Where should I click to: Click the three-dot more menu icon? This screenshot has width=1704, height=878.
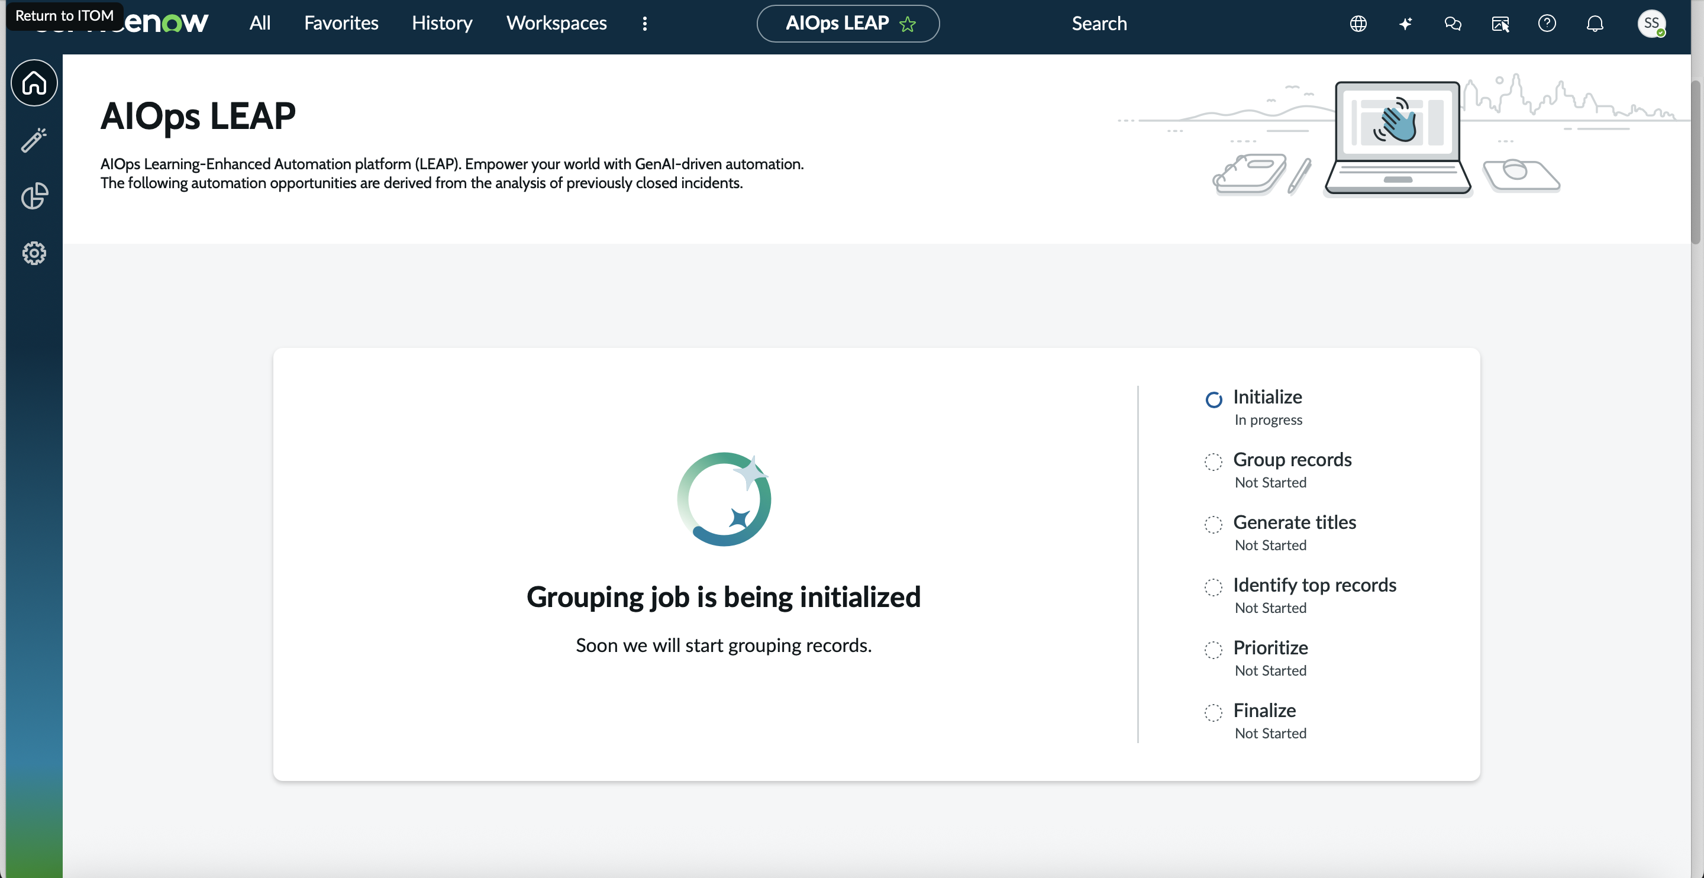(x=645, y=24)
